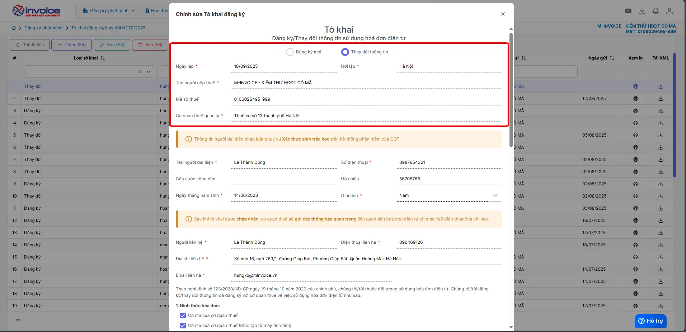
Task: Expand the Loại tờ khai filter dropdown
Action: 149,72
